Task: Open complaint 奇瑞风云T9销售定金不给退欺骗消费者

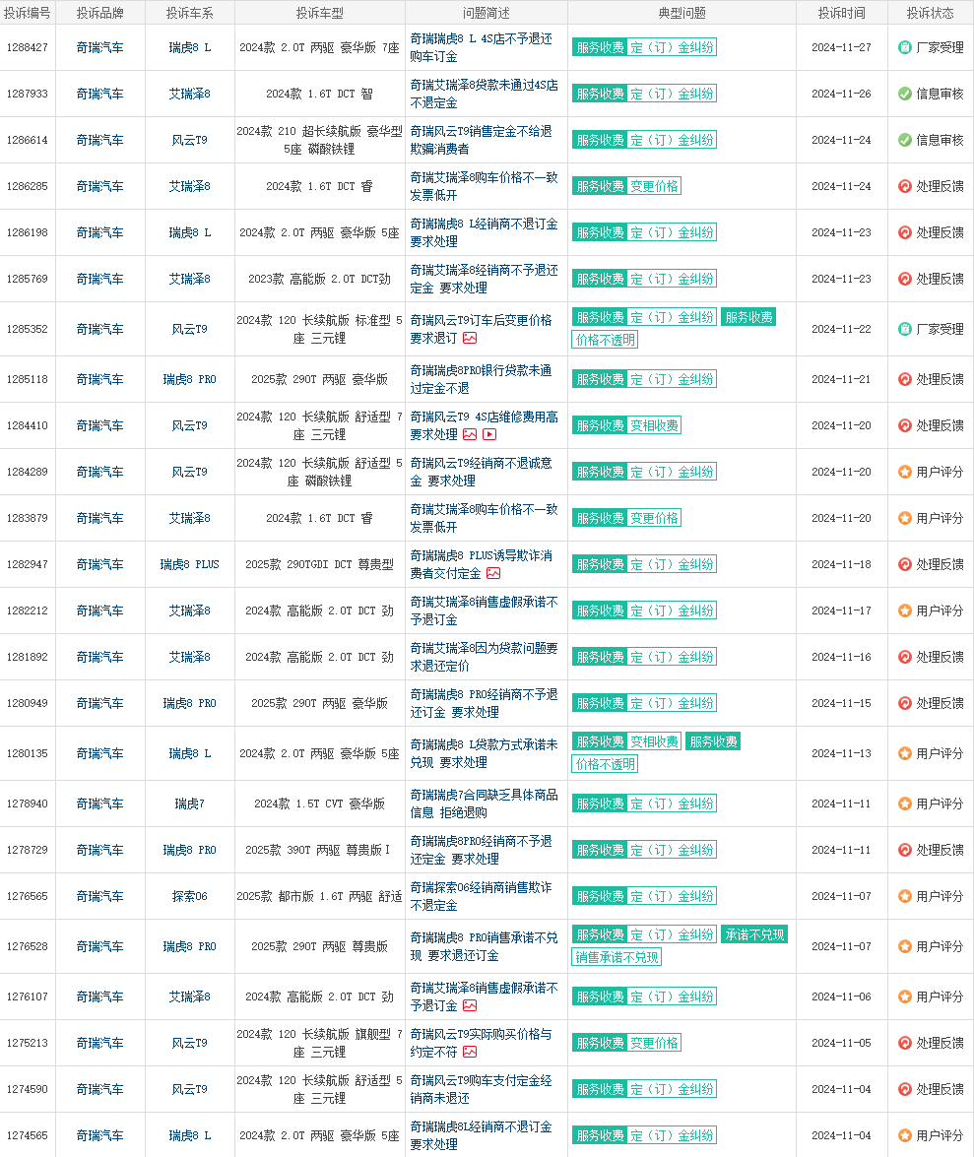Action: tap(482, 140)
